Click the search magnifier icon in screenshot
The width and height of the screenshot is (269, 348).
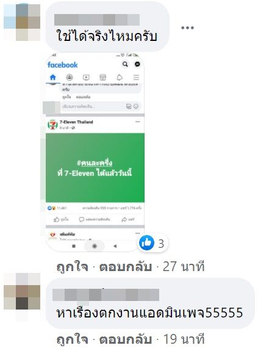point(125,64)
